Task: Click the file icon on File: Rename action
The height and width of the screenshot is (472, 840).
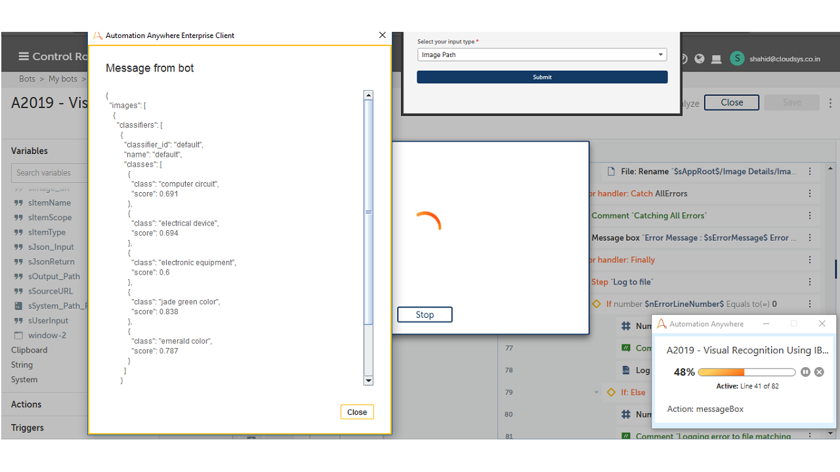Action: click(611, 172)
